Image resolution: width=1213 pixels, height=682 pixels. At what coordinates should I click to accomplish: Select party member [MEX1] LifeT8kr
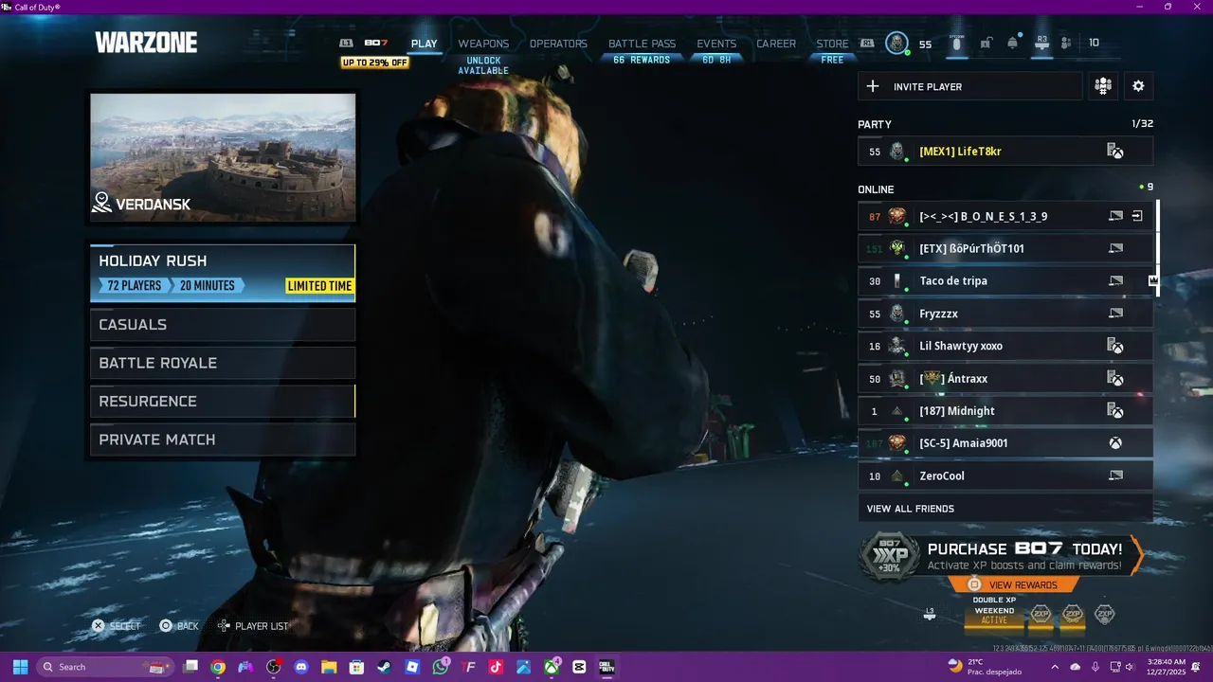click(x=1005, y=152)
